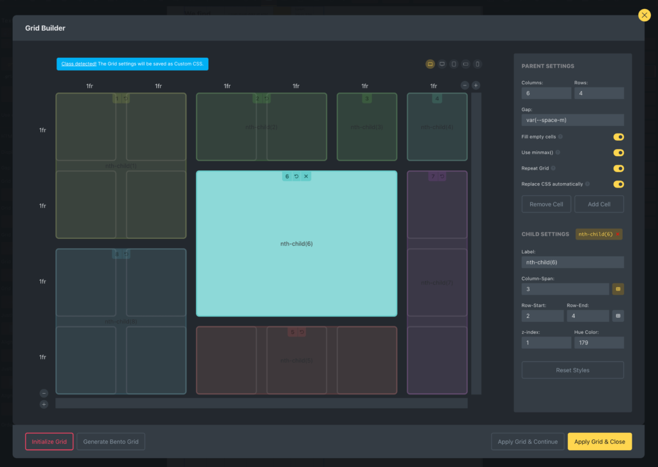Delete nth-child(6) cell with its X icon
Screen dimensions: 658x467
pyautogui.click(x=305, y=175)
